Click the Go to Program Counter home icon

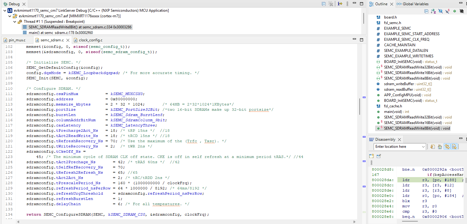tap(440, 147)
